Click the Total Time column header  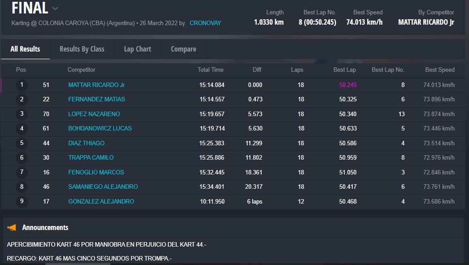click(210, 70)
